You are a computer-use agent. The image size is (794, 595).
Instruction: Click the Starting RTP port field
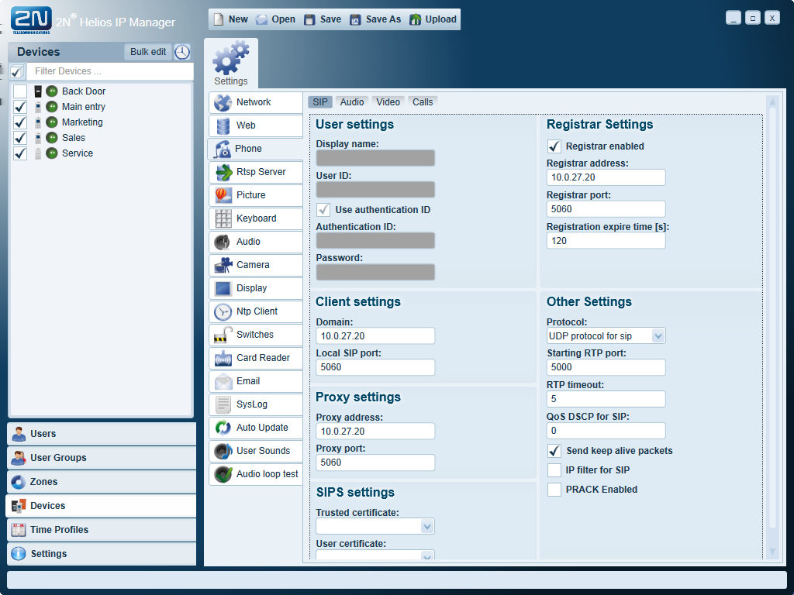tap(606, 367)
